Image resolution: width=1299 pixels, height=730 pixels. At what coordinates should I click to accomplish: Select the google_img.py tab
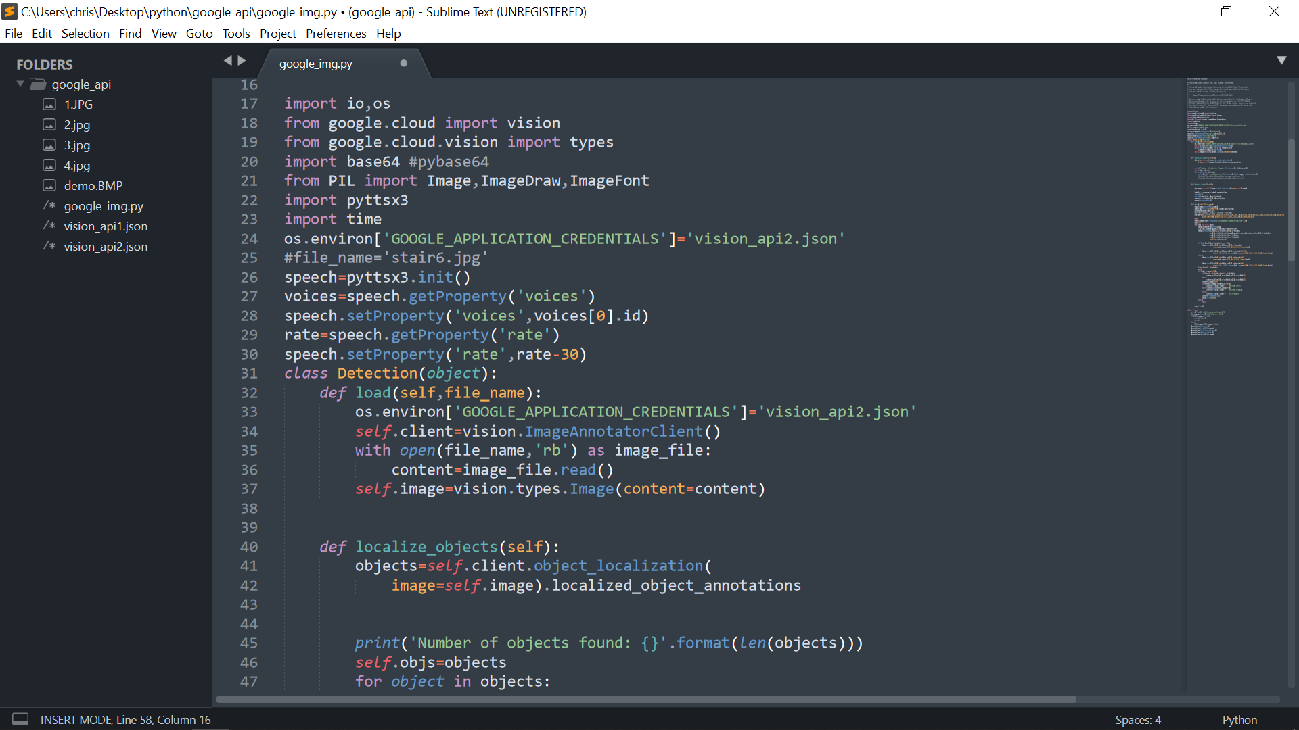point(316,64)
